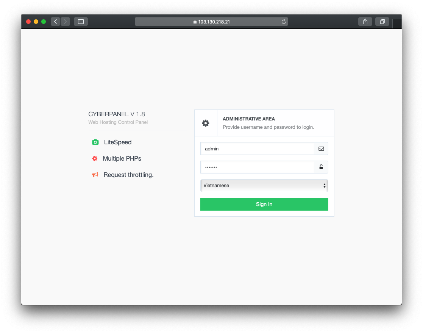Open a new tab with plus button
Screen dimensions: 423x333
coord(397,24)
